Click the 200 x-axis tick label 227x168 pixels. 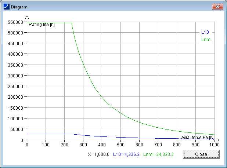64,145
